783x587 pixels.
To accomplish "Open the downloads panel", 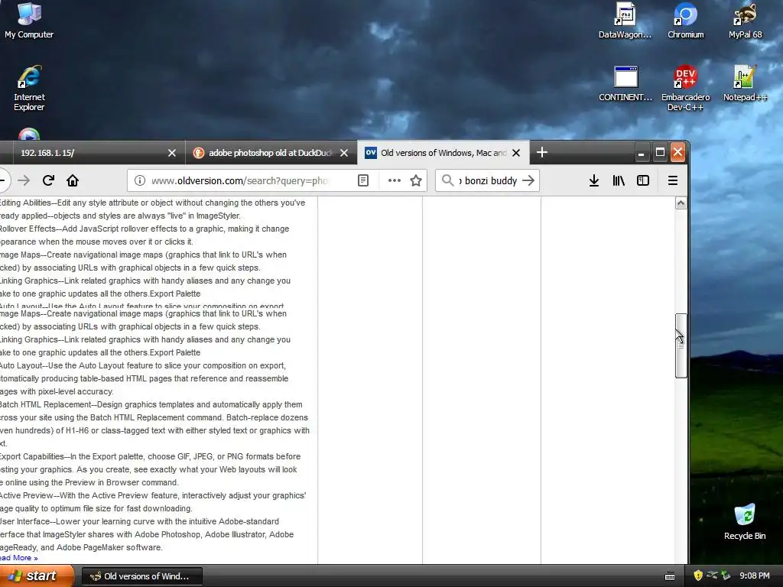I will 593,180.
